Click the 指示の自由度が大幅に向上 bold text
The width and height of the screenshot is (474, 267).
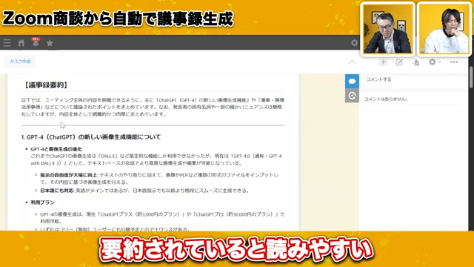click(x=69, y=175)
